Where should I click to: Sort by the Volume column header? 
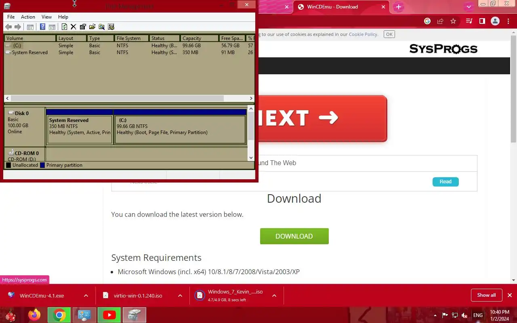(x=30, y=38)
